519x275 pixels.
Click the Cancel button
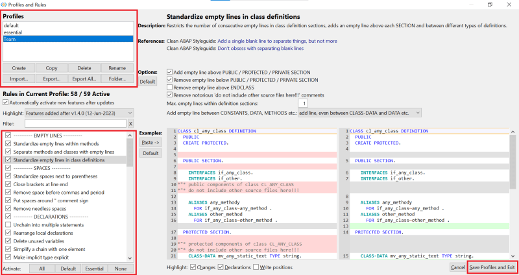(458, 267)
